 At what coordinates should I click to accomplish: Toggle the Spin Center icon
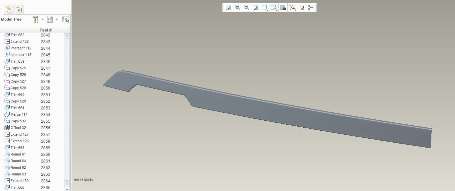pyautogui.click(x=311, y=7)
